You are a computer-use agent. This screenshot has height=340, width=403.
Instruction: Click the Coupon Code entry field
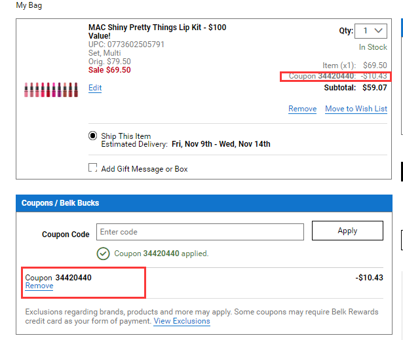200,232
